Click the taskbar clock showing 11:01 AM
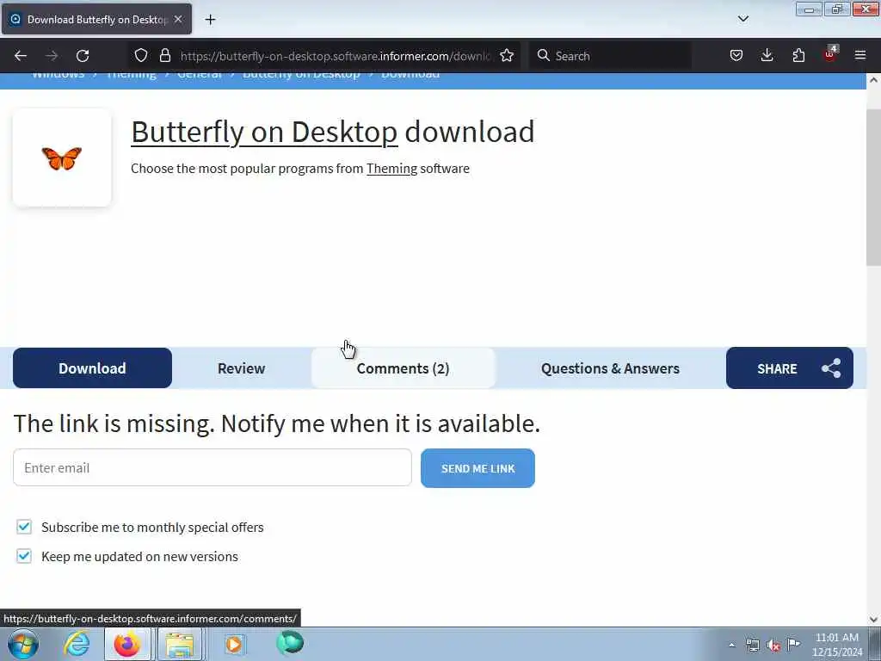Viewport: 881px width, 661px height. pos(837,645)
